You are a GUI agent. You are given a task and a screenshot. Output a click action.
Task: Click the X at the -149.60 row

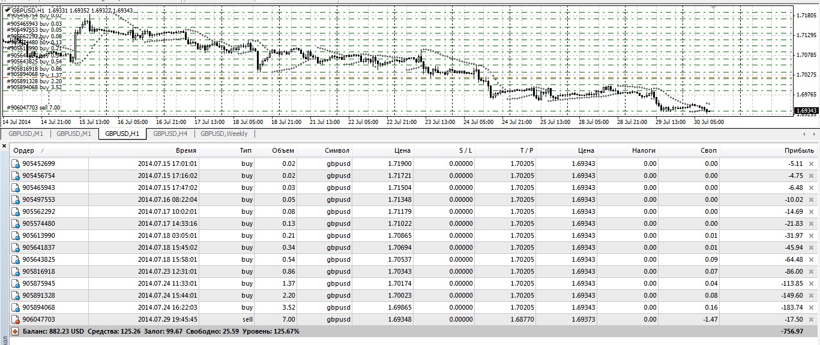click(813, 295)
